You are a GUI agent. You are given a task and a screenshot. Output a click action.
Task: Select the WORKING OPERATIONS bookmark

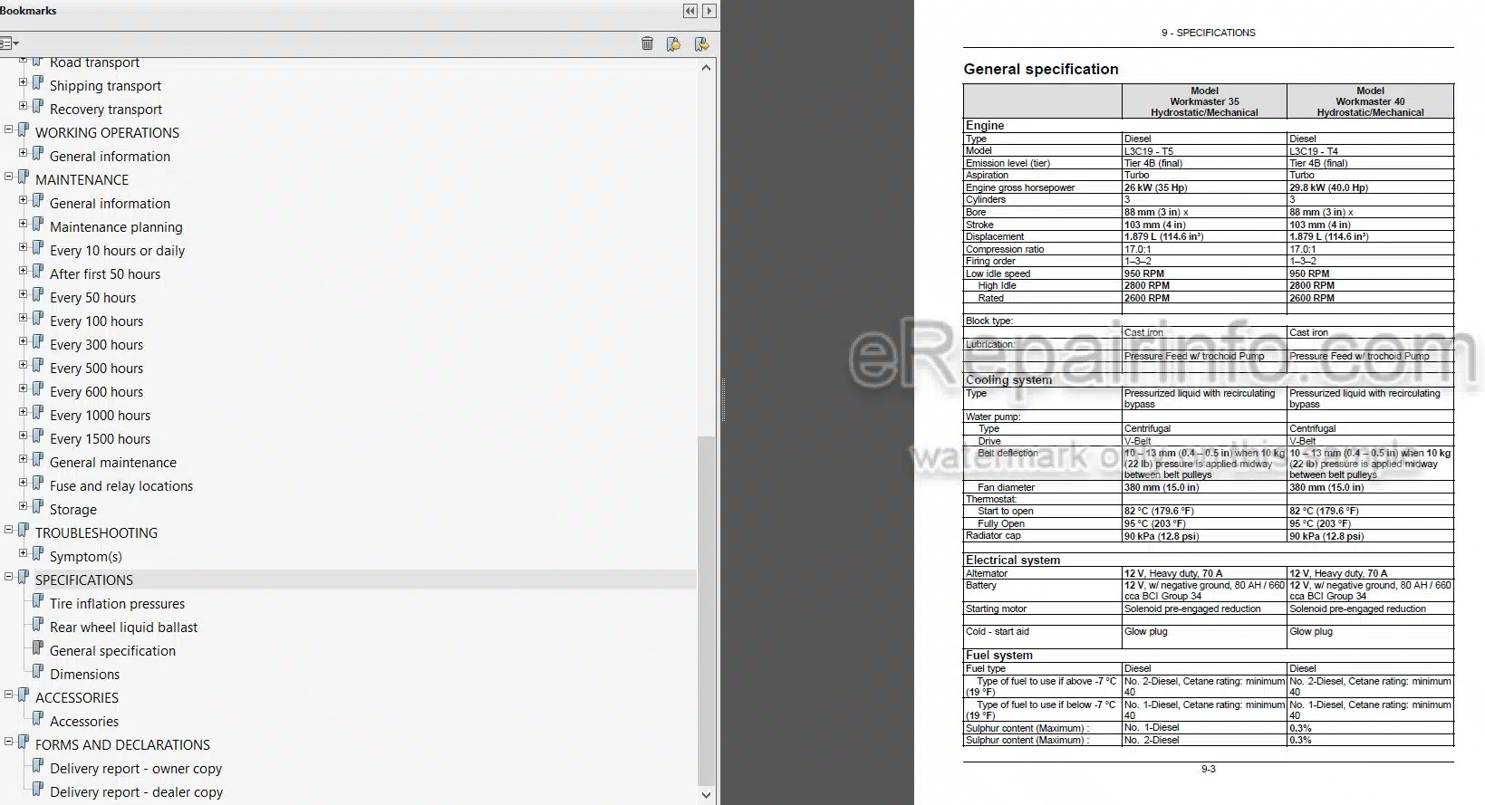[107, 133]
